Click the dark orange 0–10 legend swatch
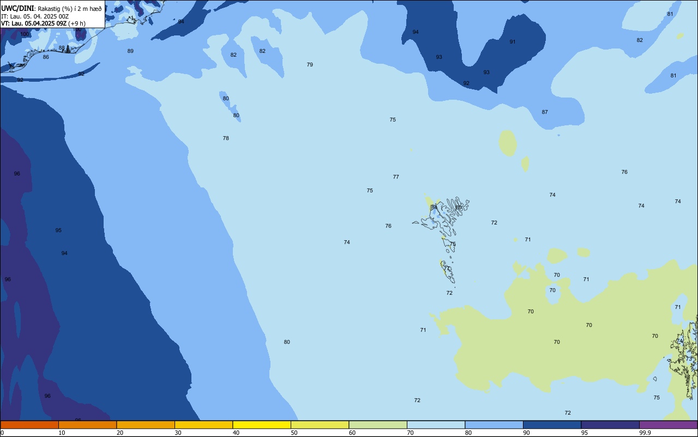 click(x=29, y=424)
